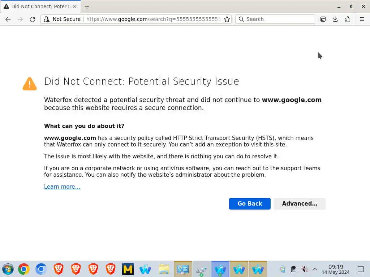Open the hamburger application menu

pos(362,19)
